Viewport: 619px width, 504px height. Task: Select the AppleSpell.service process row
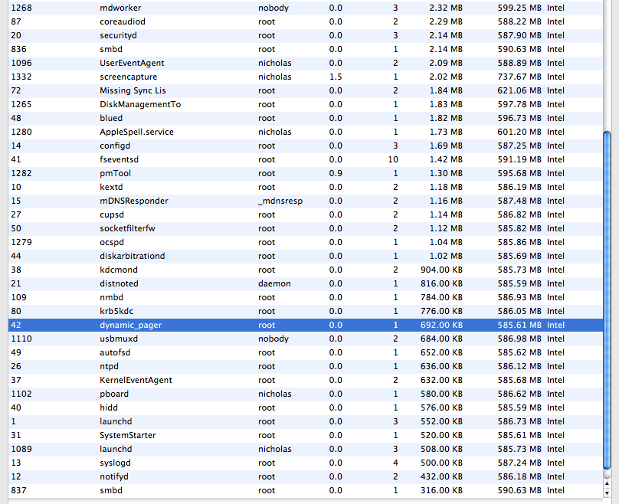[306, 133]
